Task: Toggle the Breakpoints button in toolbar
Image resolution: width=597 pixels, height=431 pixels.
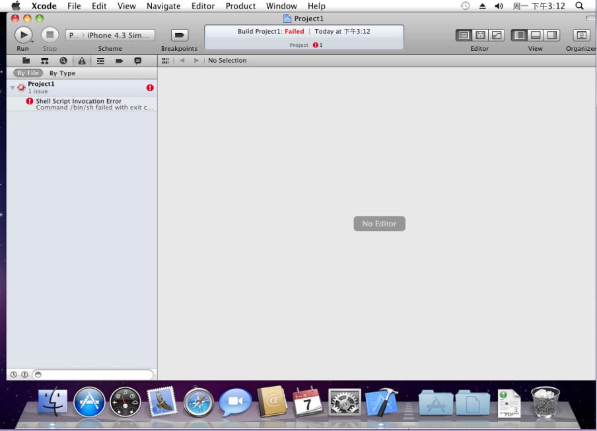Action: click(179, 36)
